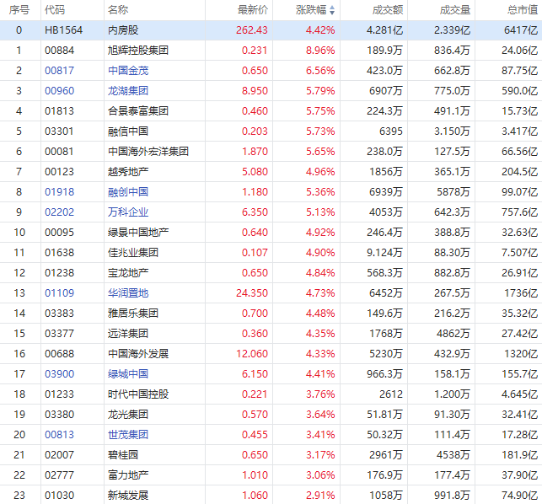Click the 代码 column header
This screenshot has width=542, height=504.
[55, 10]
